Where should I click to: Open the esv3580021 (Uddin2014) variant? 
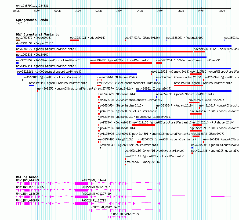click(88, 38)
